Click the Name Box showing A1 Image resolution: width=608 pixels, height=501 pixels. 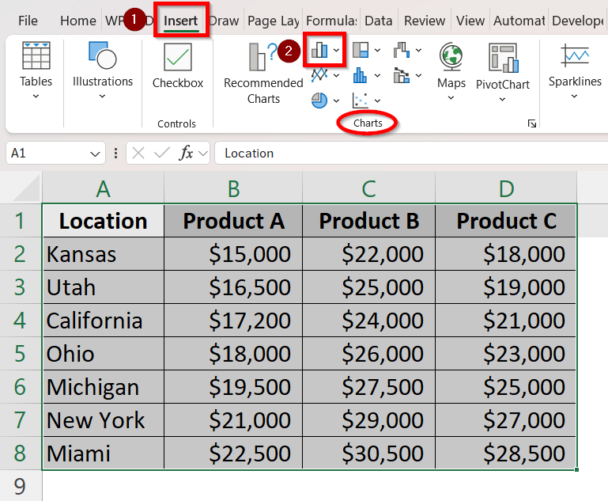47,154
